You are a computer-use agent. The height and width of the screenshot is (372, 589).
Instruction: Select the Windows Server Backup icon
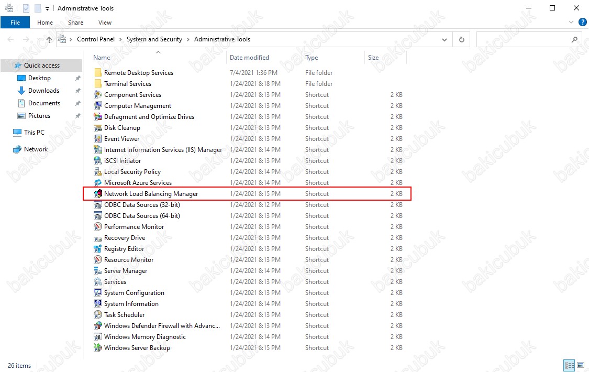(98, 347)
